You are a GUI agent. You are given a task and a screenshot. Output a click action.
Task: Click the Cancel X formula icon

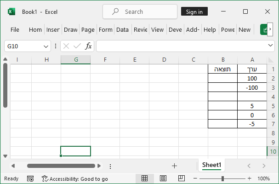(x=66, y=46)
